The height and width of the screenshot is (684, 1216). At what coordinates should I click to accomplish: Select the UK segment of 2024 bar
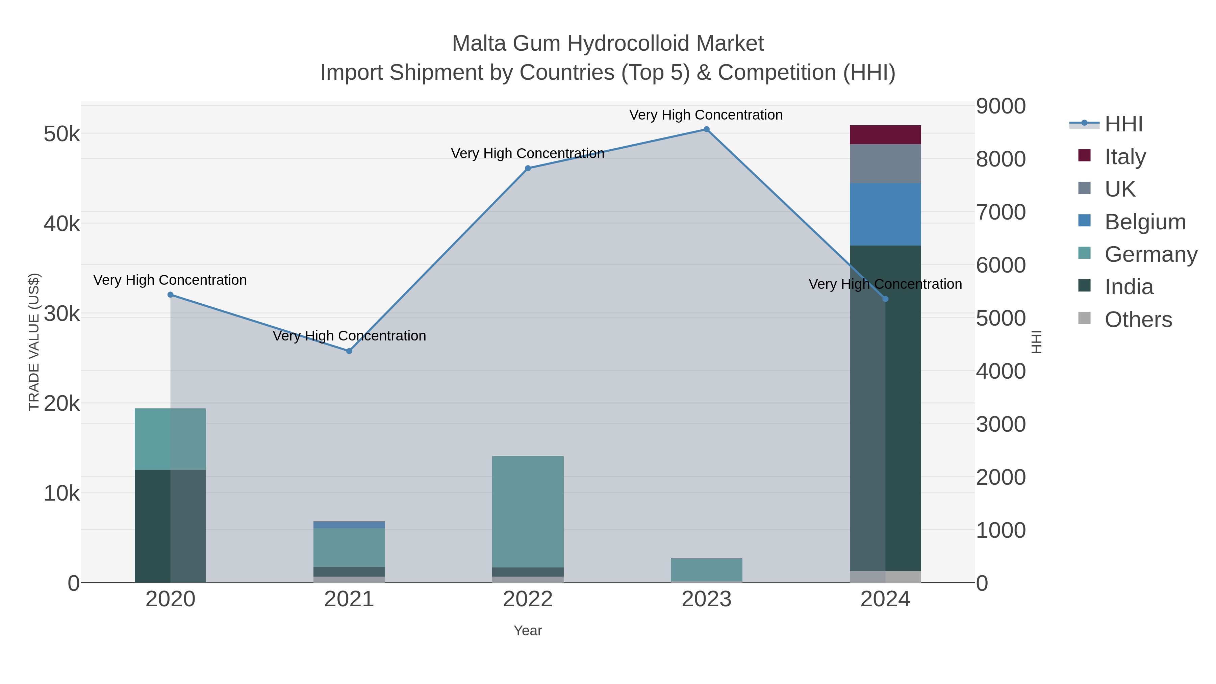(x=885, y=164)
